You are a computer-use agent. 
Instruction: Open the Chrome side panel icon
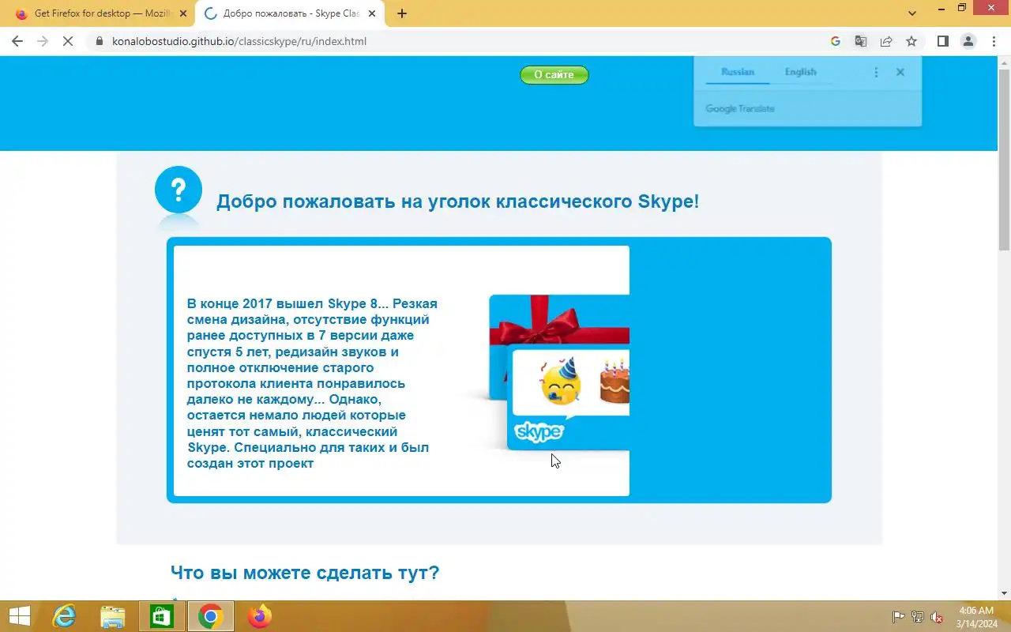(x=942, y=41)
